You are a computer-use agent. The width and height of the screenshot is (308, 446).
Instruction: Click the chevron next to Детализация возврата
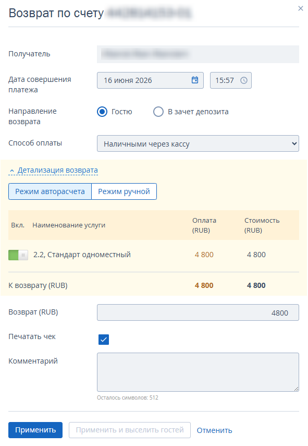click(11, 171)
